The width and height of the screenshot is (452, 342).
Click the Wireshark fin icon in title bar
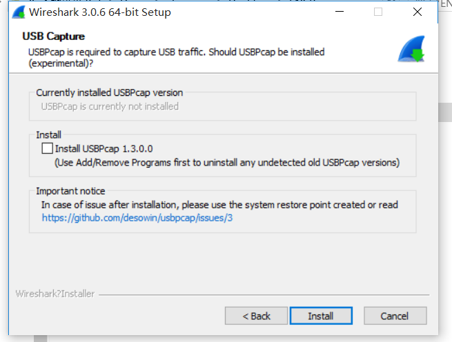click(19, 12)
